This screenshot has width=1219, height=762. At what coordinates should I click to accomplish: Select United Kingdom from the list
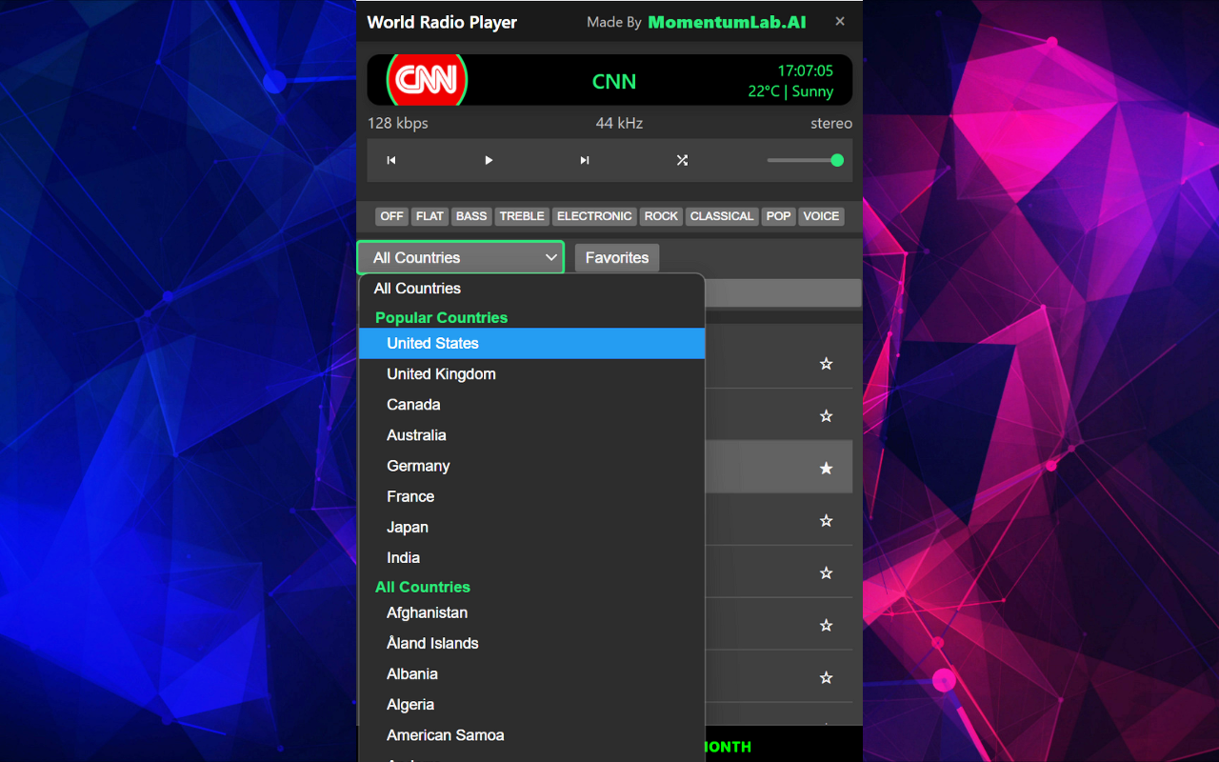(x=531, y=374)
